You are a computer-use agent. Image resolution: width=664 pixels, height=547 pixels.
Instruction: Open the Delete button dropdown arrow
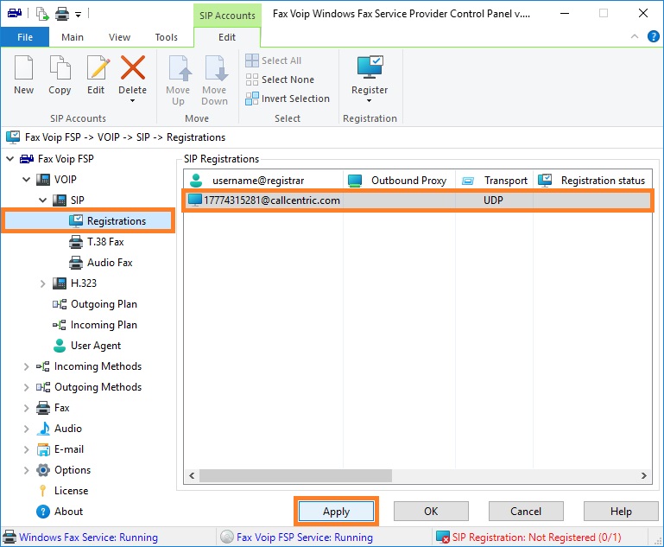point(133,101)
